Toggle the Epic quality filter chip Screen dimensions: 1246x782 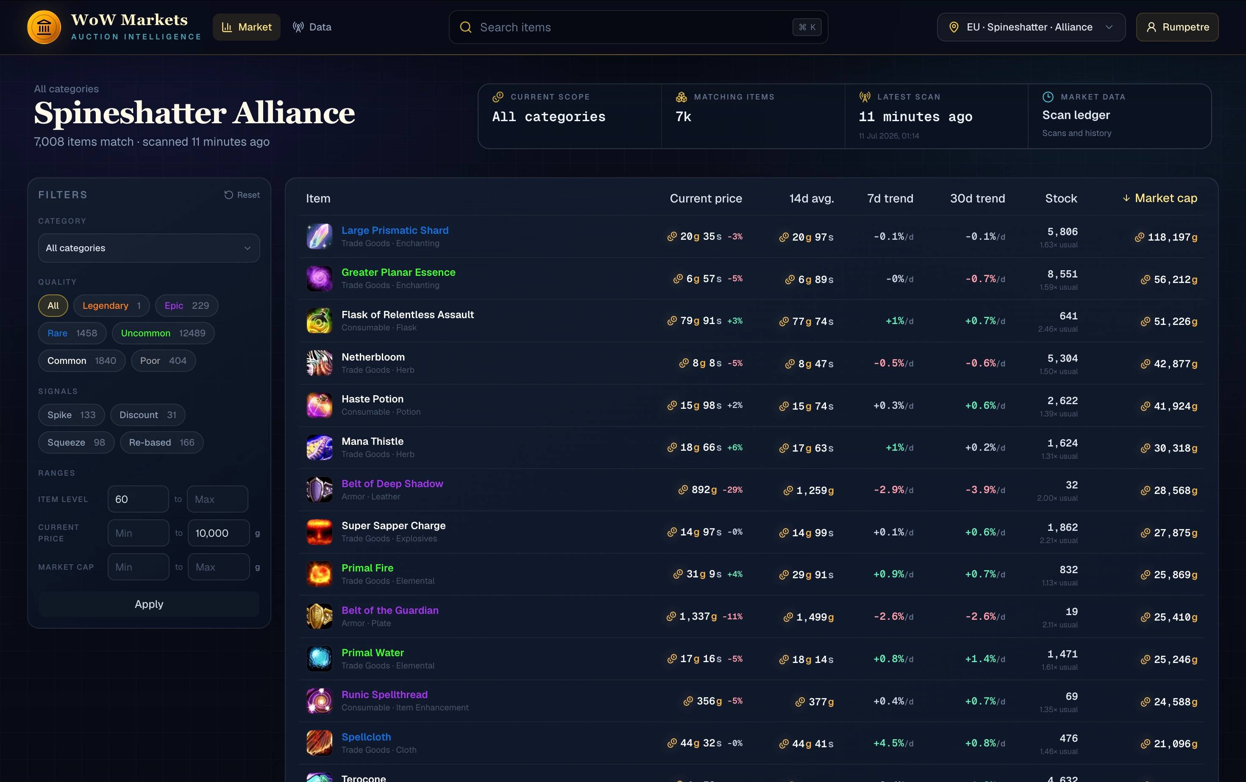pyautogui.click(x=187, y=306)
